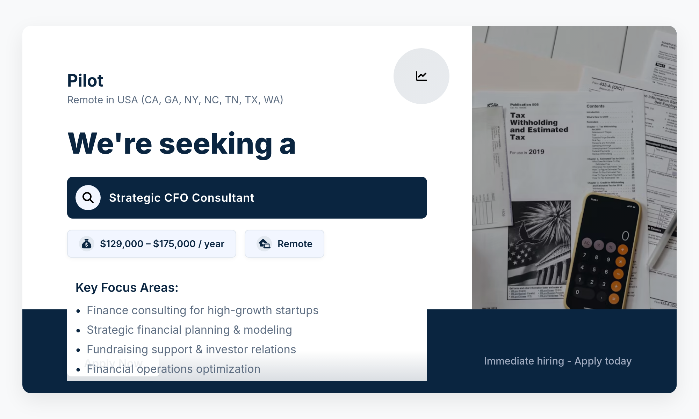
Task: Select the Pilot company name
Action: (85, 81)
